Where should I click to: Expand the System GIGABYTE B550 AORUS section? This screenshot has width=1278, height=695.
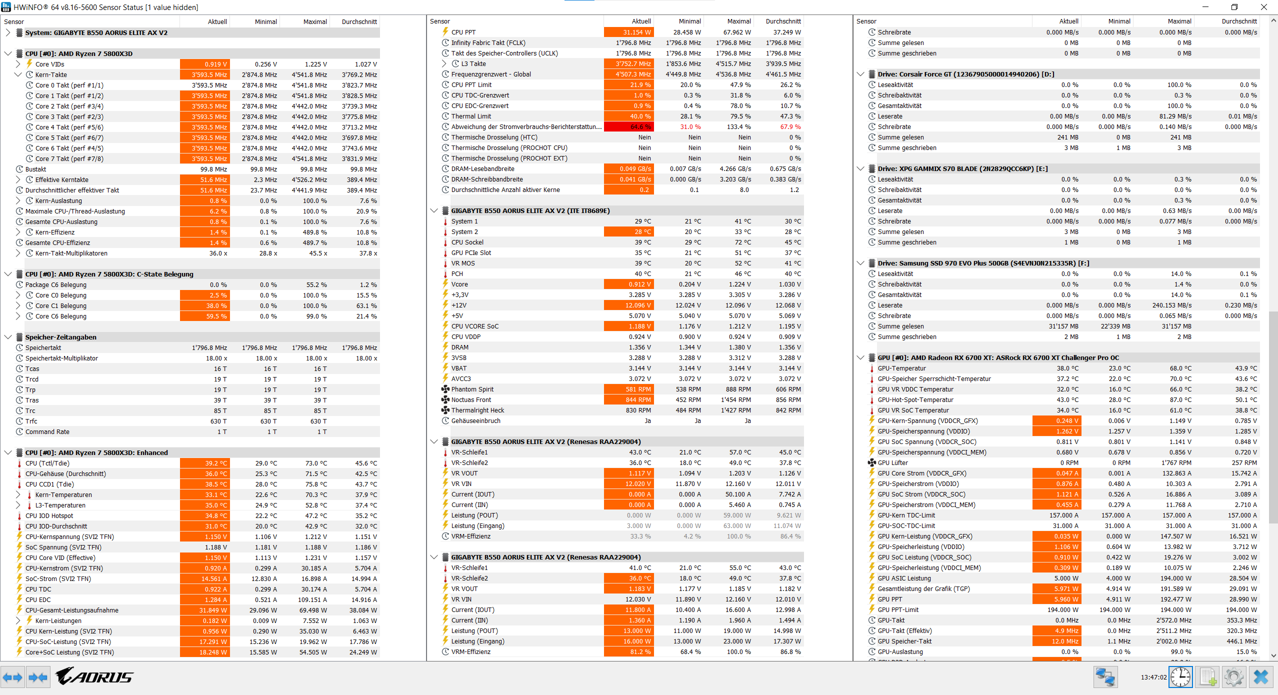pos(8,32)
